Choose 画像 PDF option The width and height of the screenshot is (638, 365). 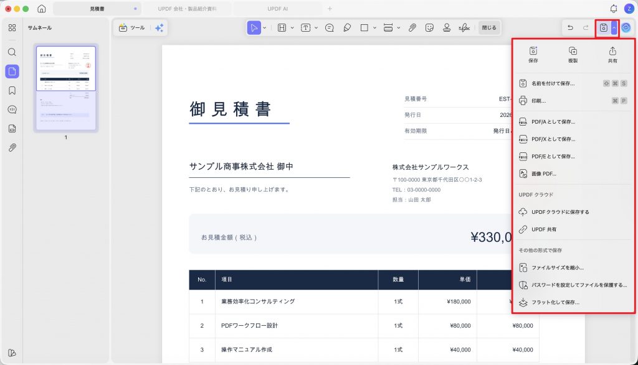click(x=573, y=173)
